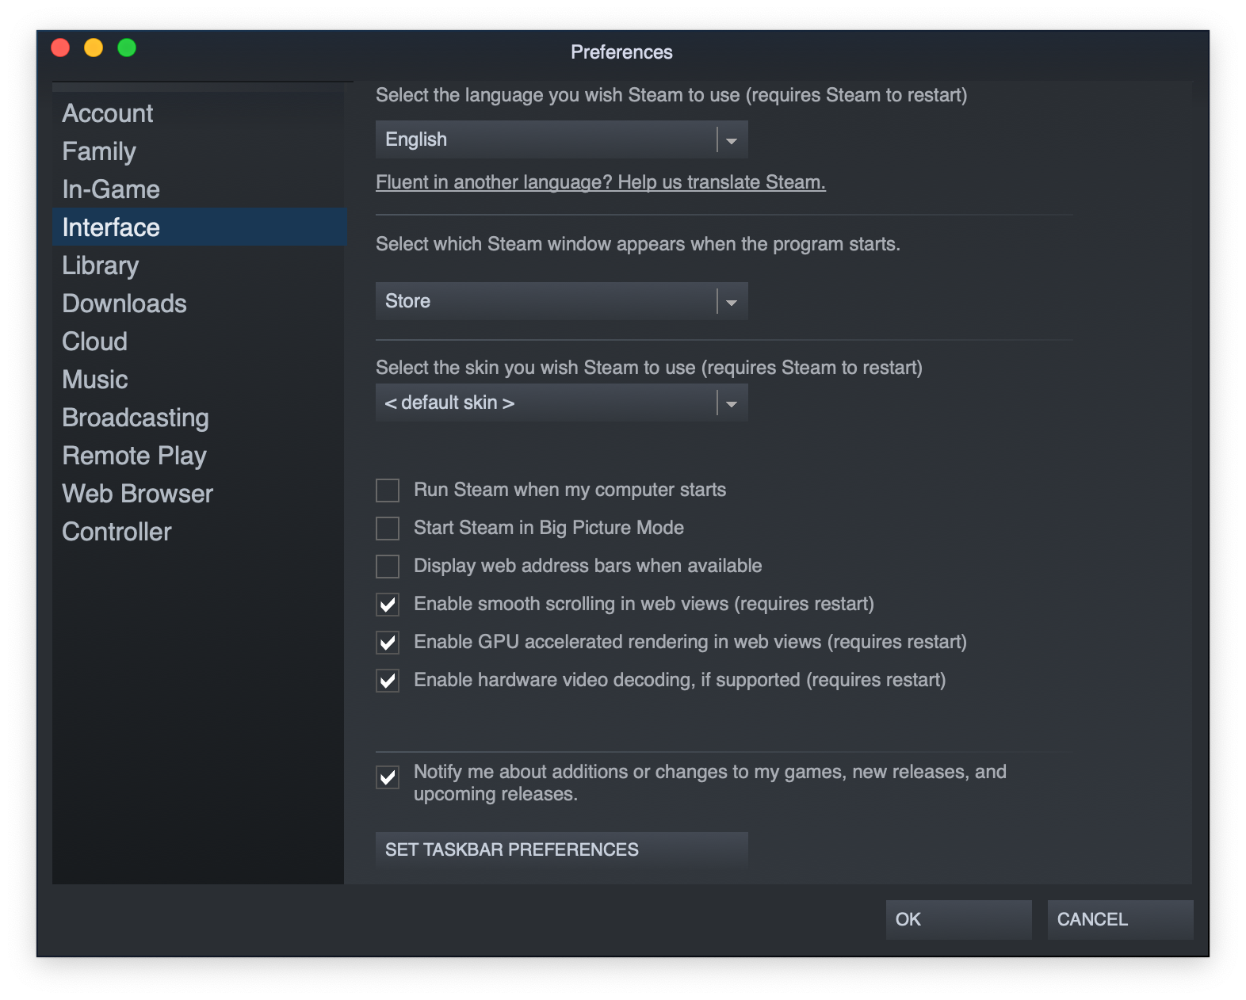Expand the startup window dropdown showing Store
Screen dimensions: 1246x1000
(x=730, y=301)
